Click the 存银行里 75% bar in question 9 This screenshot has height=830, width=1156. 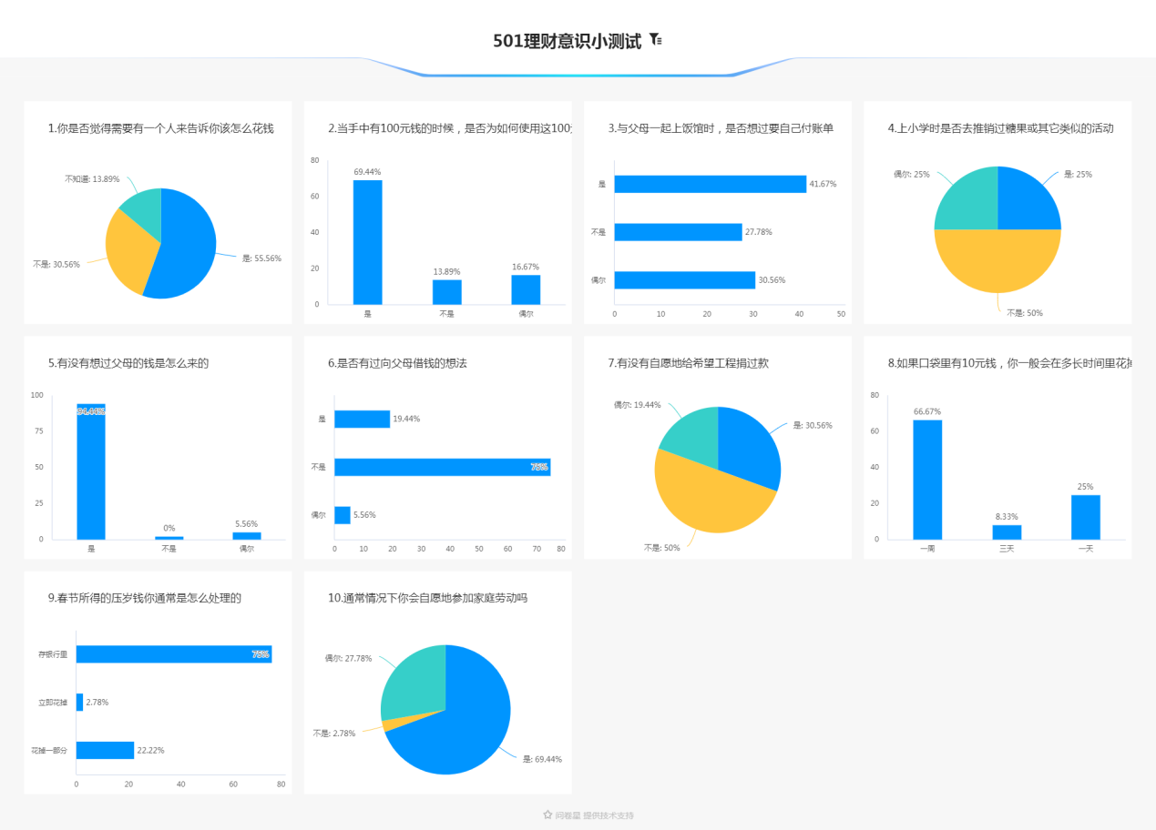tap(174, 654)
